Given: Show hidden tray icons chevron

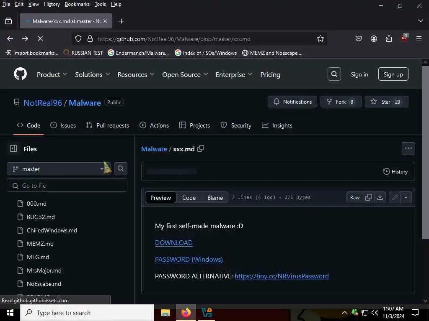Looking at the screenshot, I should click(345, 313).
